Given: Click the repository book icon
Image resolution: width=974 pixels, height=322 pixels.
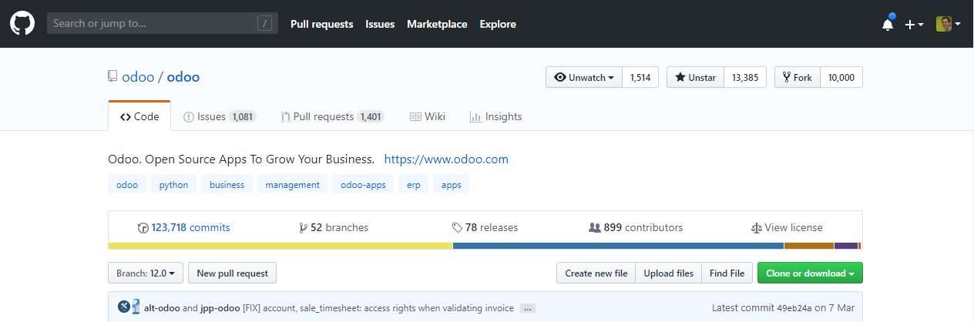Looking at the screenshot, I should coord(113,77).
